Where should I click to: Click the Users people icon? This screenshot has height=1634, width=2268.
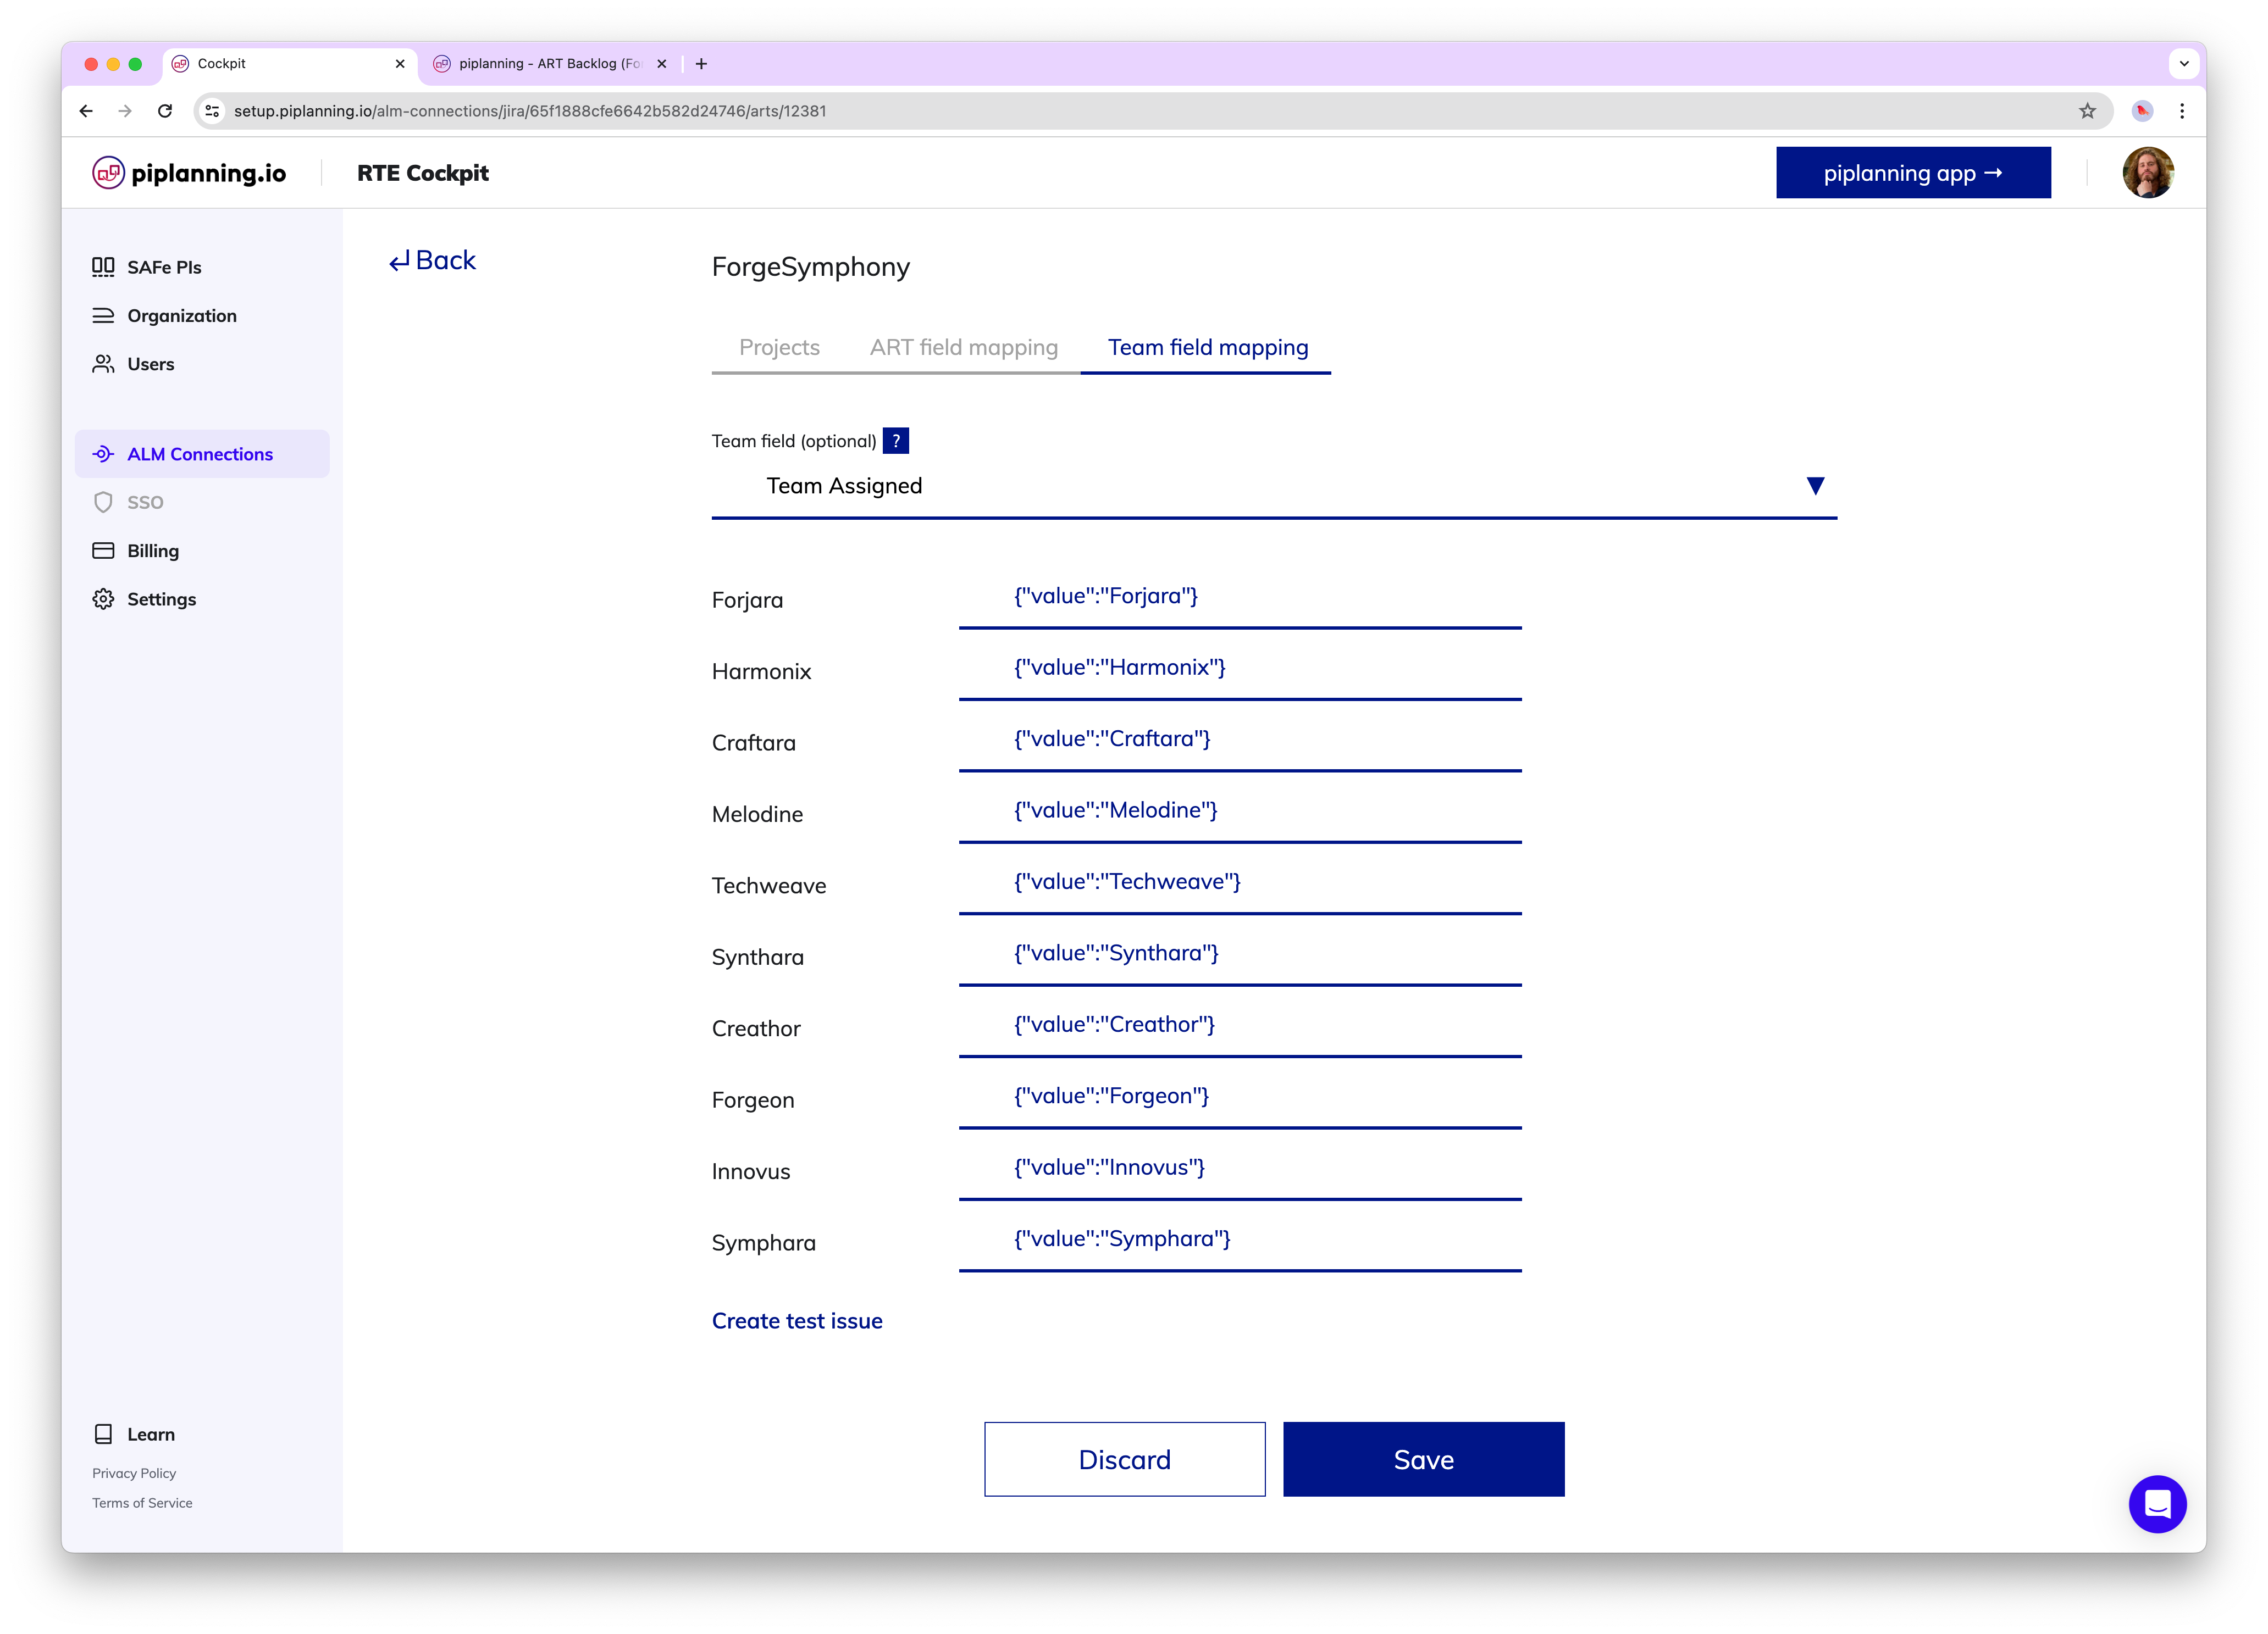point(103,364)
